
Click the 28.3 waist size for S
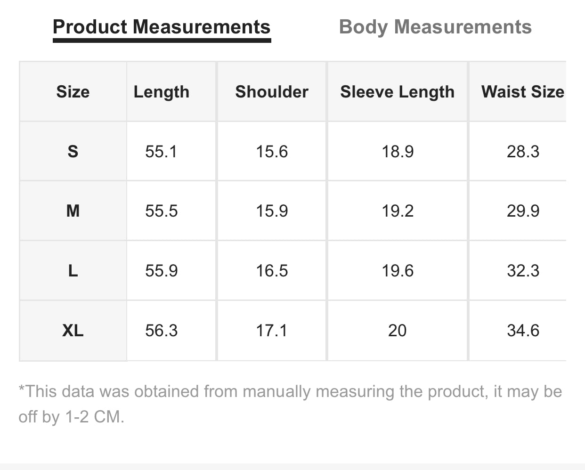coord(523,152)
